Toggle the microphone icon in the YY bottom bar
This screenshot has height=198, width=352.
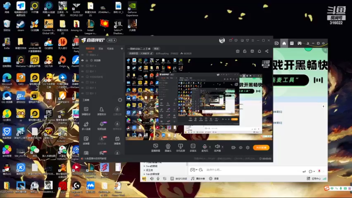(x=158, y=179)
